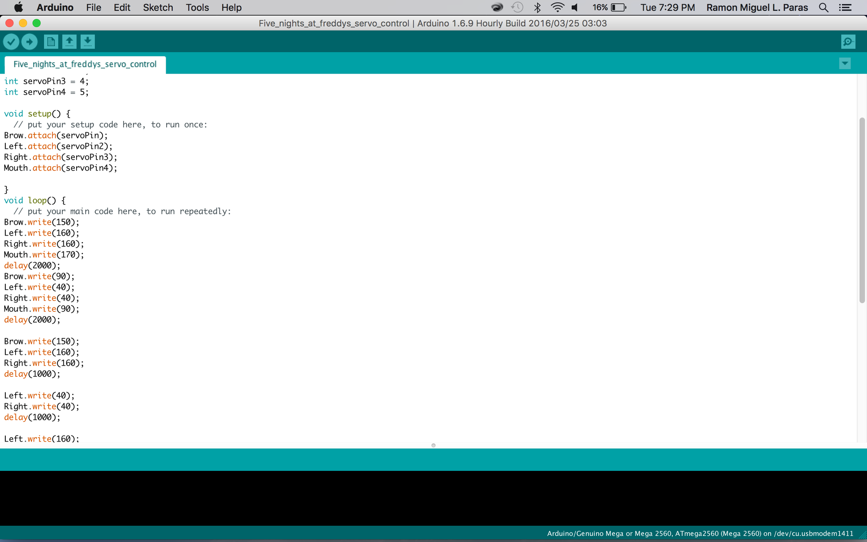
Task: Open the Sketch menu
Action: click(158, 8)
